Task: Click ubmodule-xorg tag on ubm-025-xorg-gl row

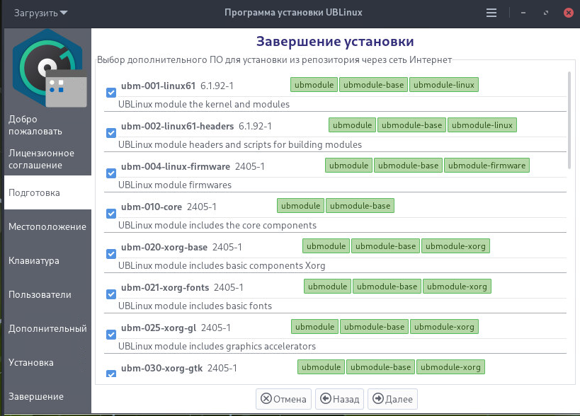Action: (444, 326)
